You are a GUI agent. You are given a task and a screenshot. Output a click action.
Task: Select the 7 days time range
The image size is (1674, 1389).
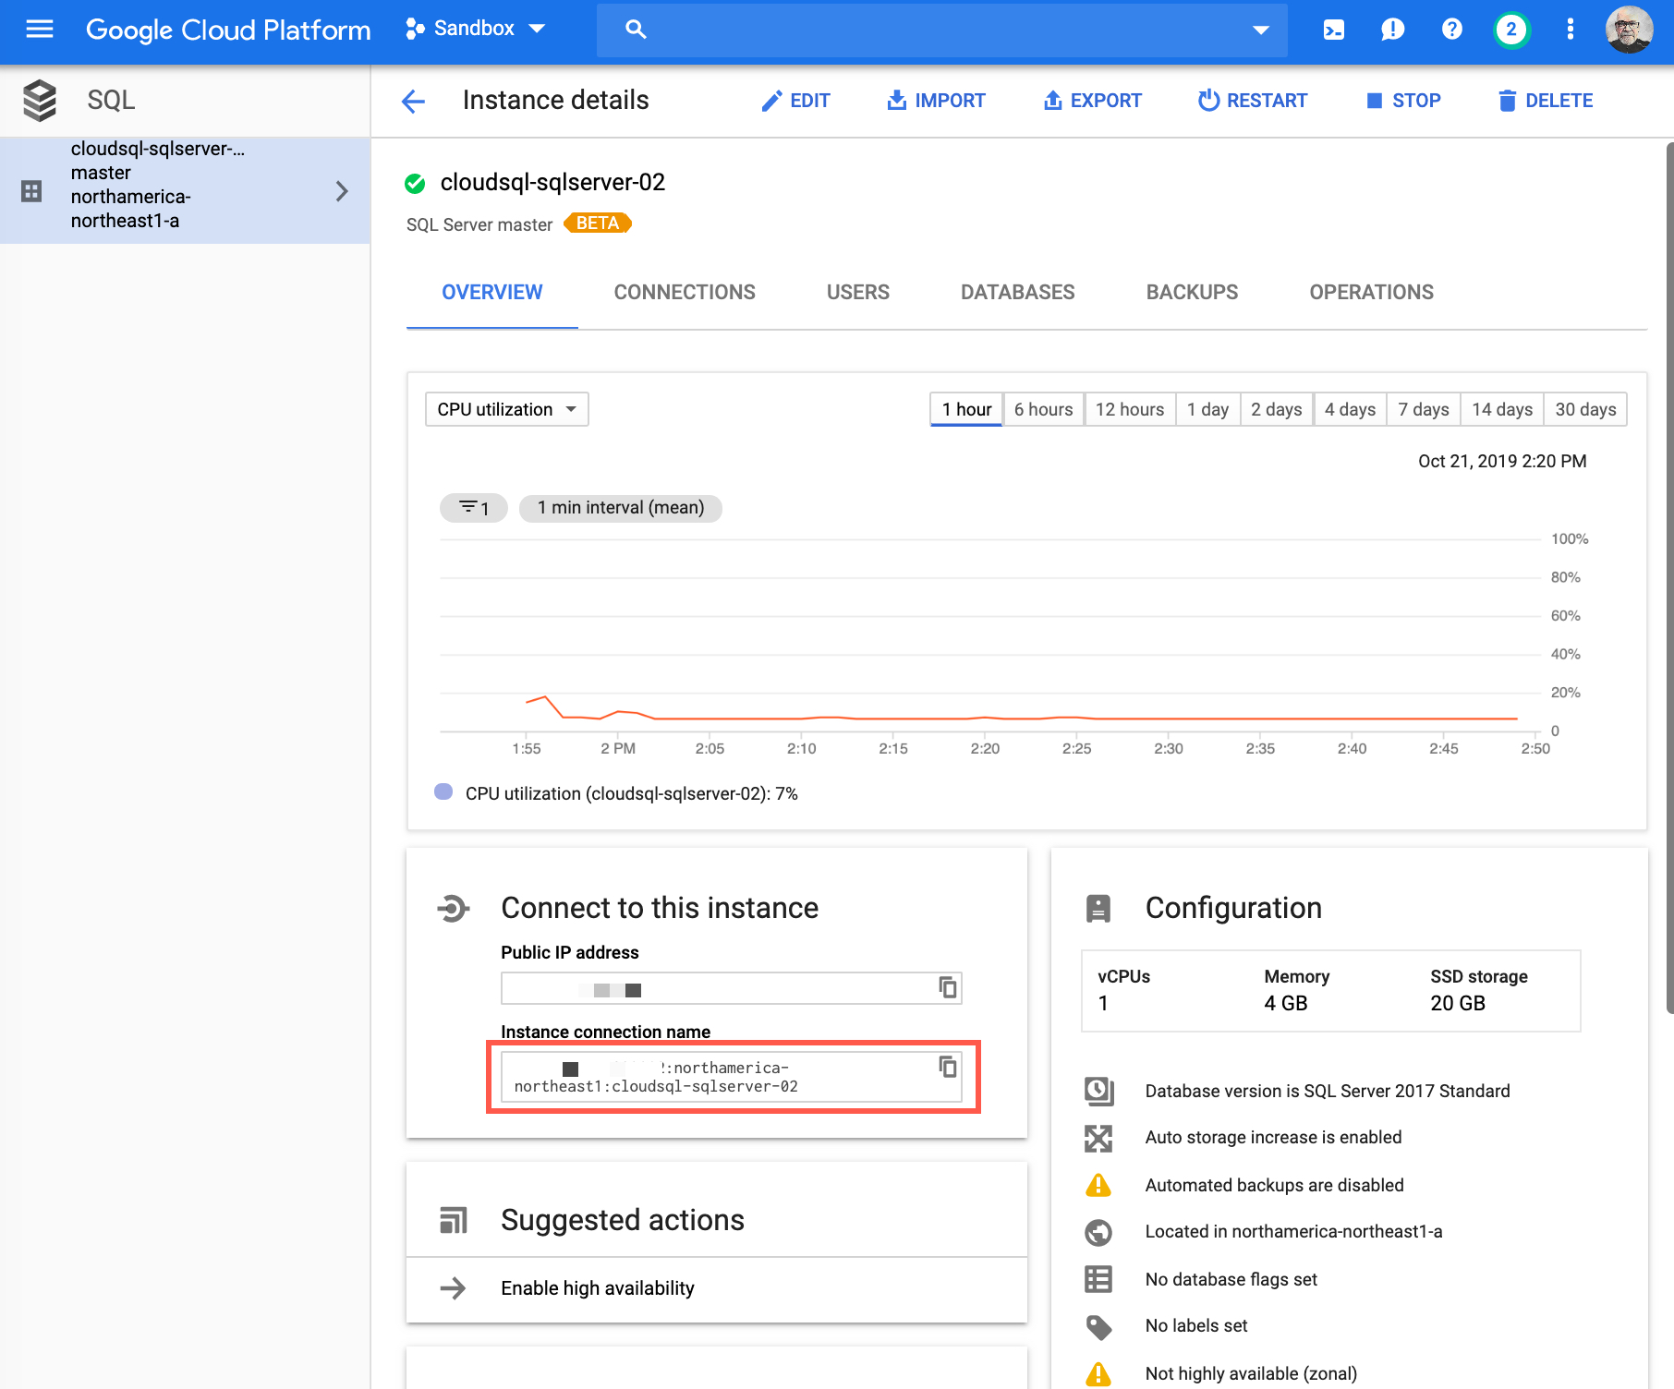1423,409
